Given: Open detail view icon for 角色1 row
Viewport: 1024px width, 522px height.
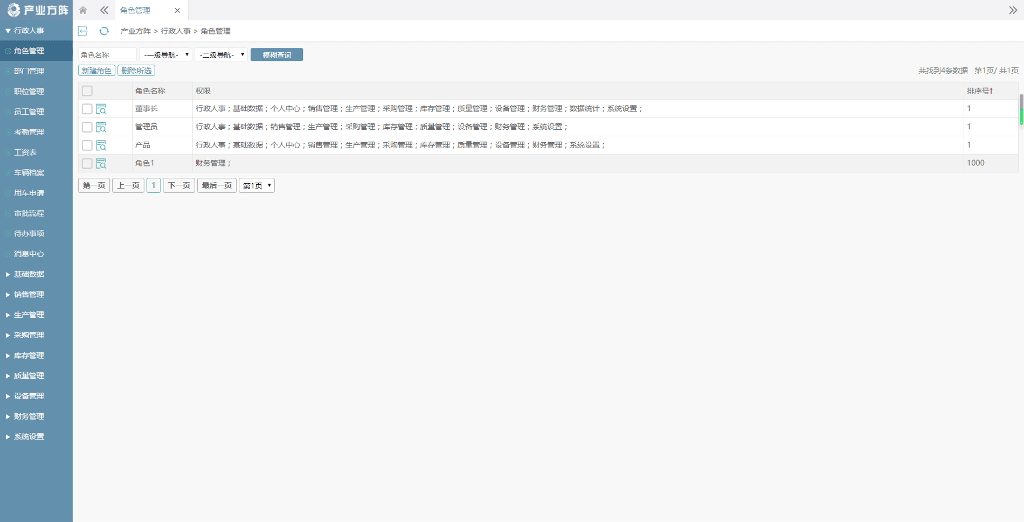Looking at the screenshot, I should tap(101, 164).
